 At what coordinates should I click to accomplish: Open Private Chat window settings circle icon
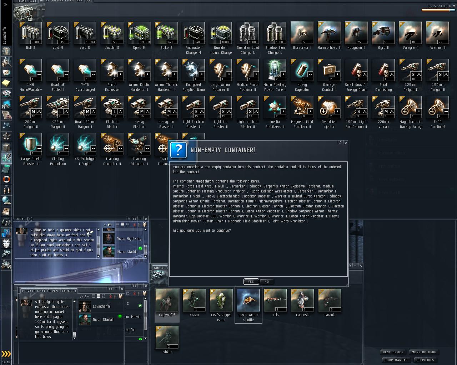(110, 289)
